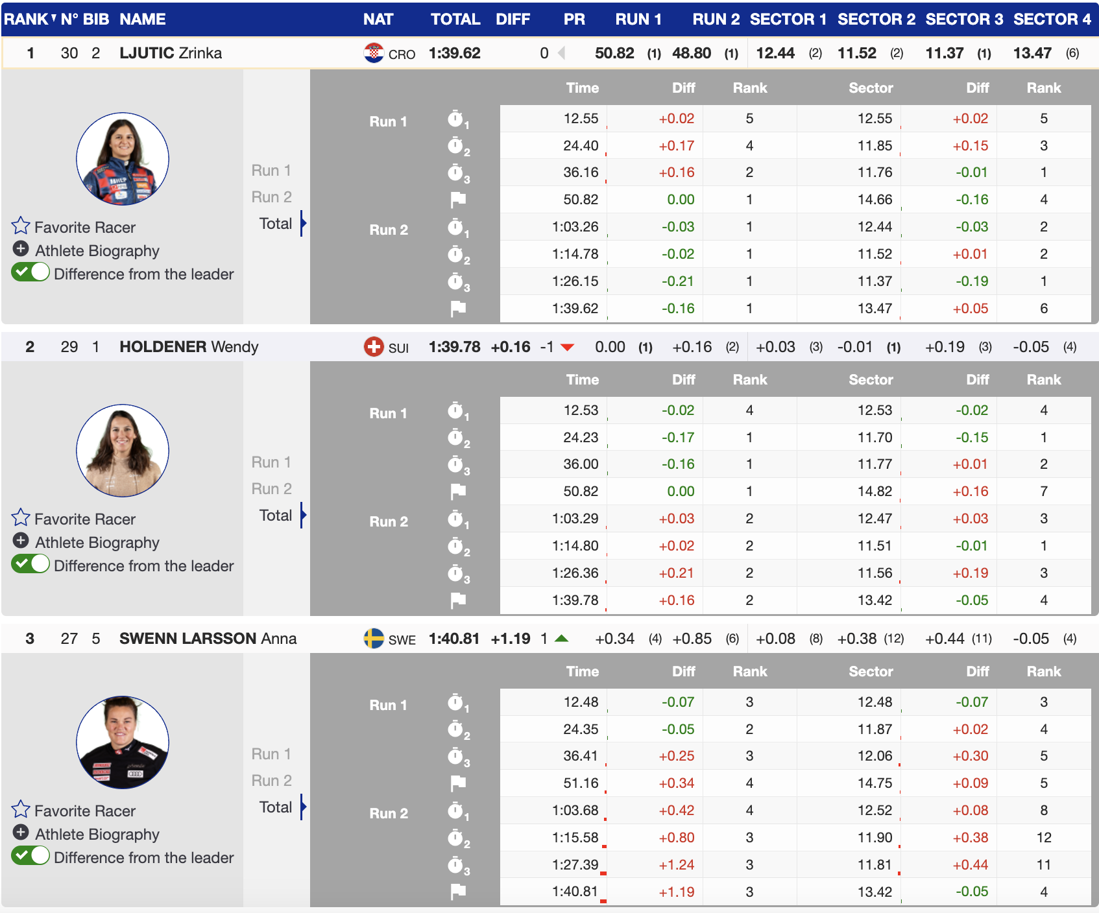Viewport: 1099px width, 913px height.
Task: Switch off Swenn Larsson's leader difference toggle
Action: coord(30,857)
